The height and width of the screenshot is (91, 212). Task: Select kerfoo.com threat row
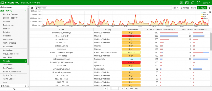[x=120, y=66]
